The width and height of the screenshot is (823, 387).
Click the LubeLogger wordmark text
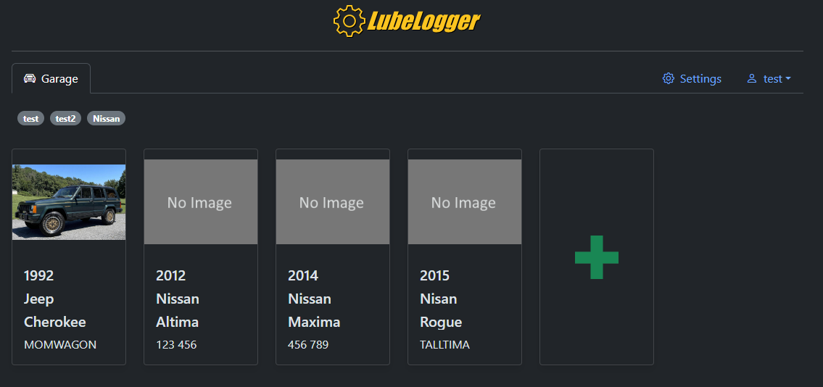point(423,21)
